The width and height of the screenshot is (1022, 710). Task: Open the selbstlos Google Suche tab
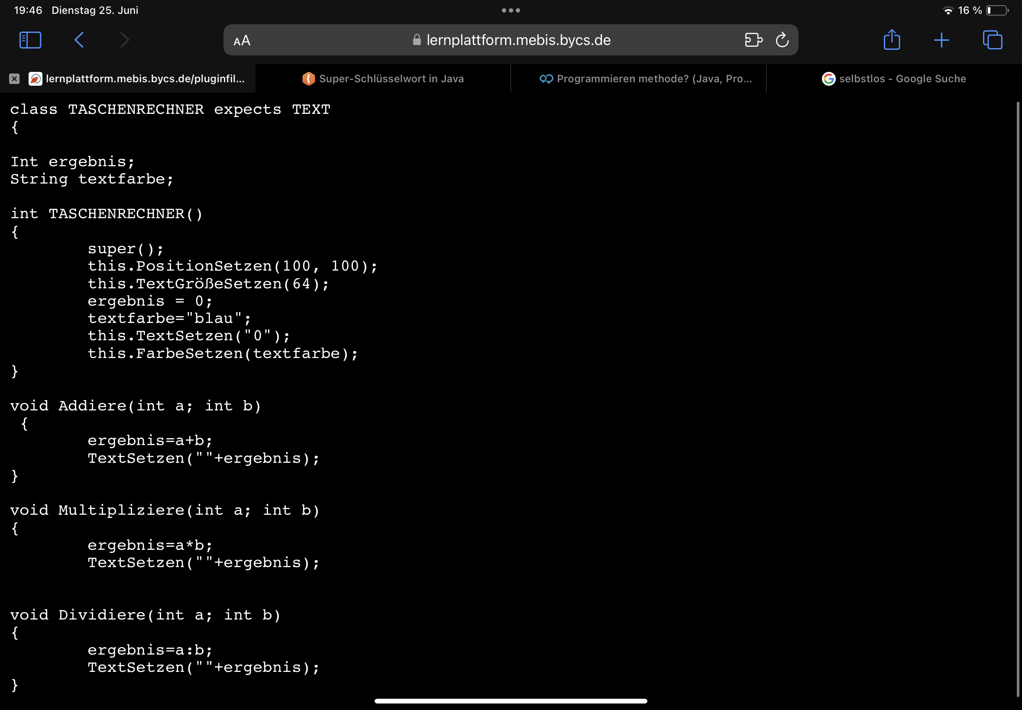(x=902, y=79)
